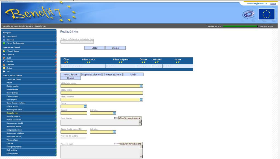Follow the Konto žádostí breadcrumb link
The height and width of the screenshot is (159, 280).
[x=19, y=27]
